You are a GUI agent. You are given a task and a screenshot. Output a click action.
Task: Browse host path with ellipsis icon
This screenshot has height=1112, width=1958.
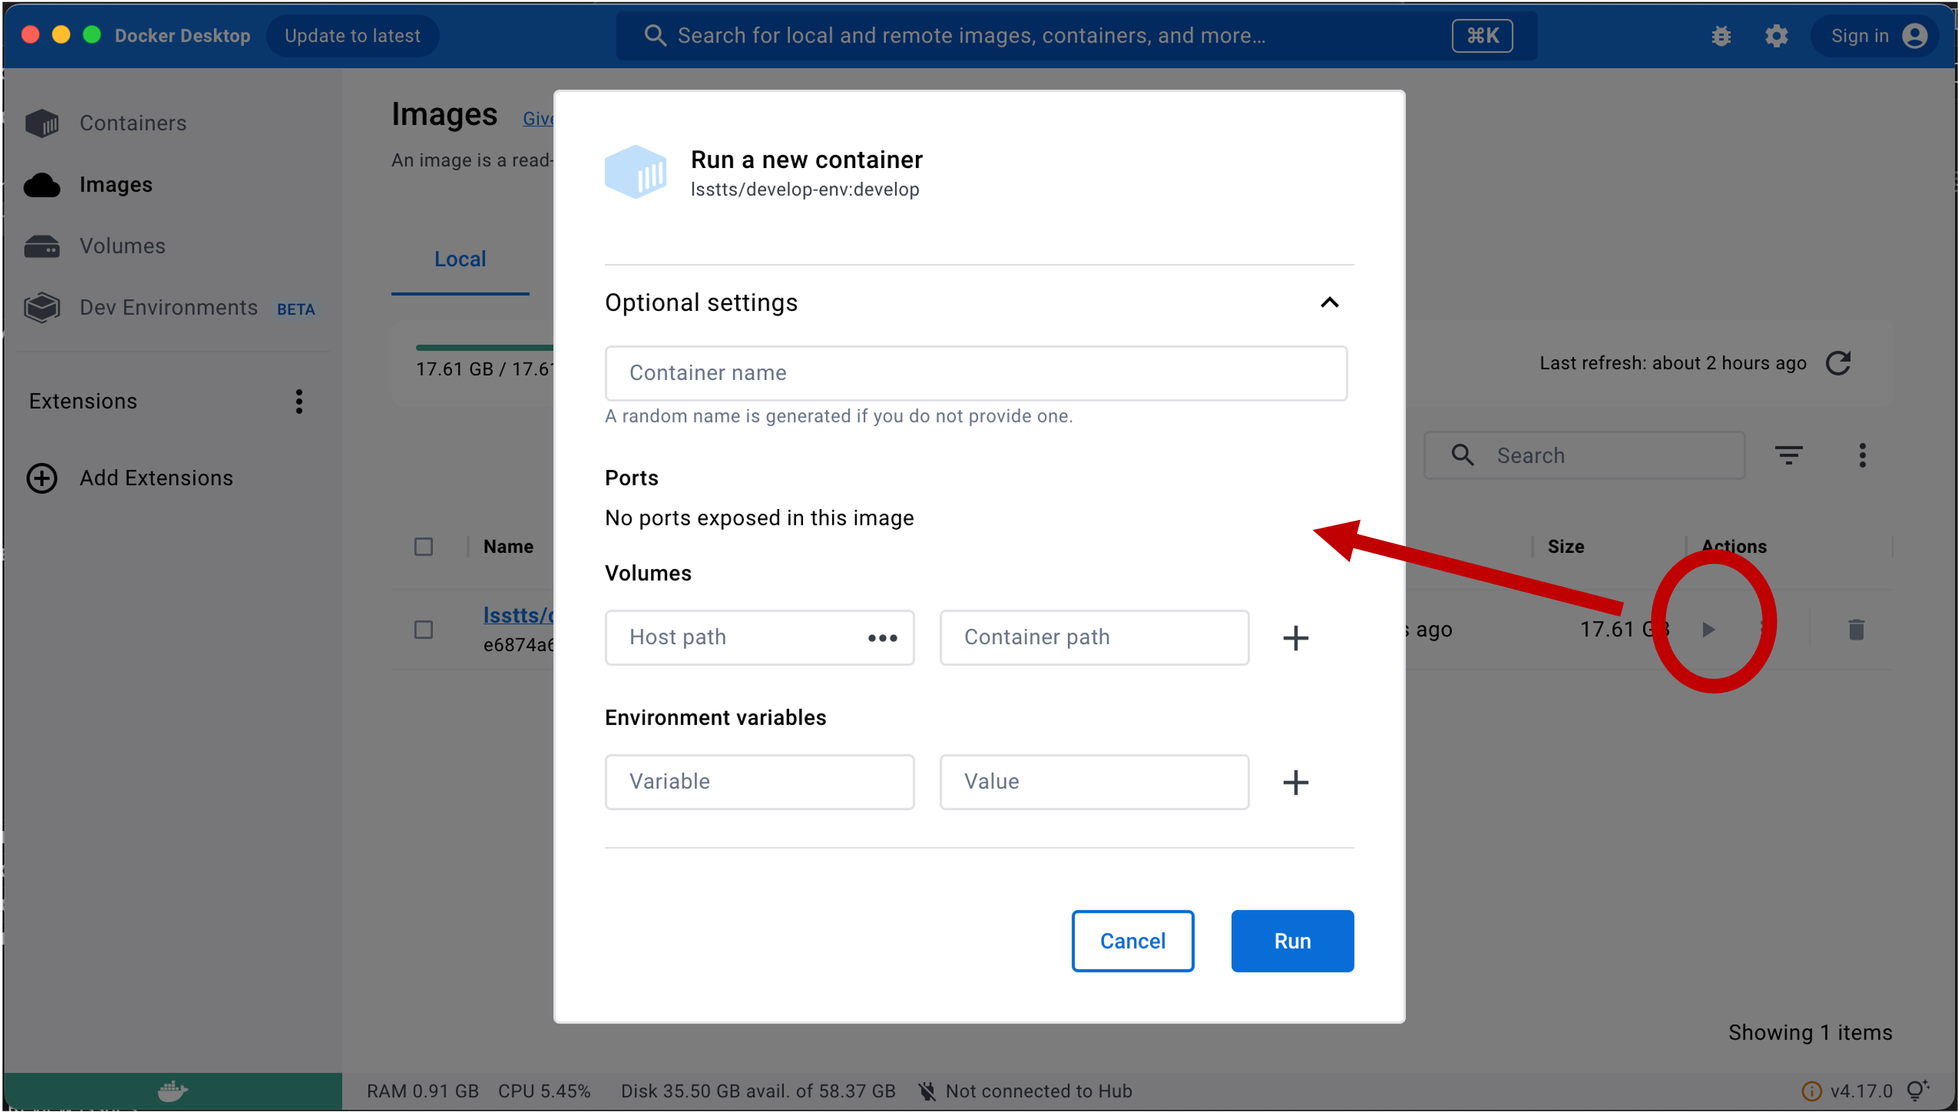tap(882, 638)
